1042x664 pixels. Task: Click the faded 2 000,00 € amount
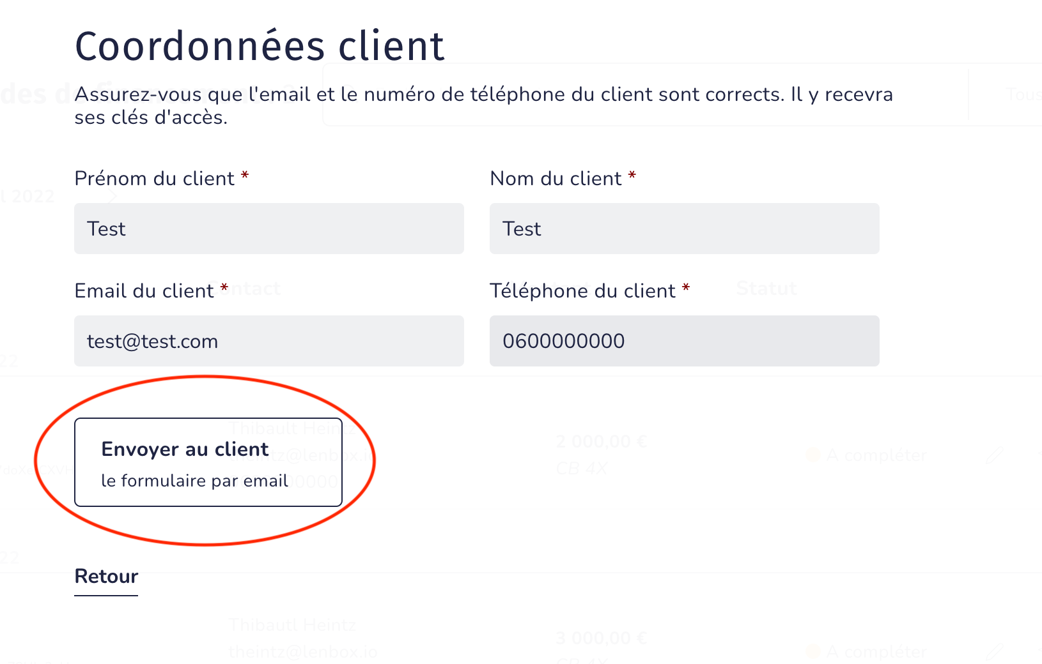point(602,441)
